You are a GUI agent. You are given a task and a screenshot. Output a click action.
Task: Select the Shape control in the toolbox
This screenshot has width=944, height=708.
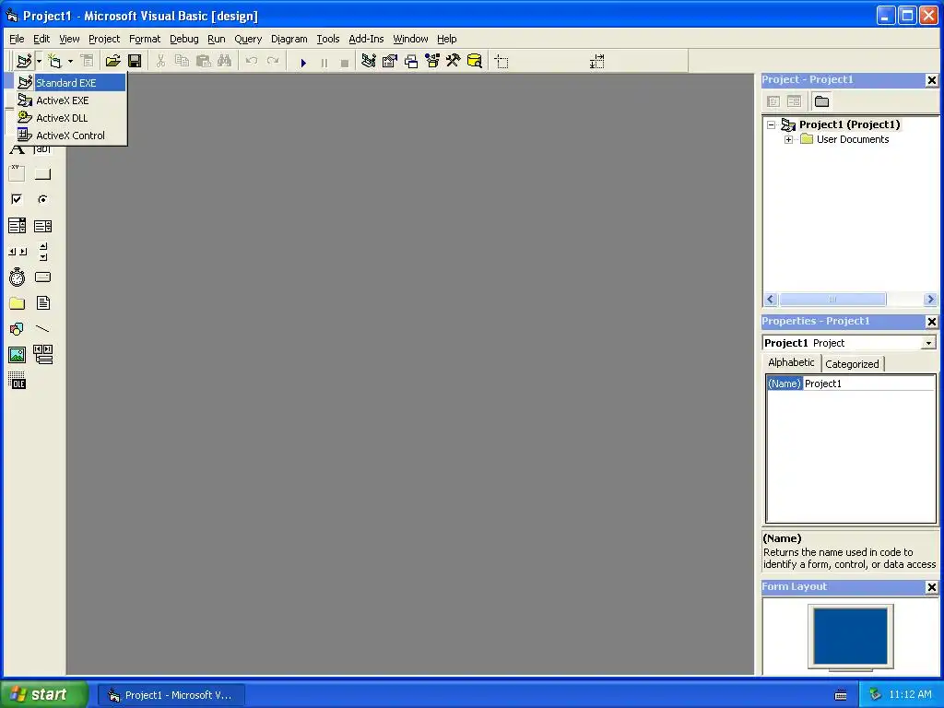[x=17, y=329]
